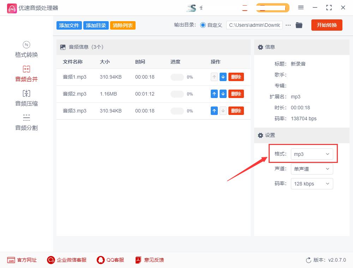Open the 格式 mp3 dropdown
353x268 pixels.
click(x=312, y=154)
